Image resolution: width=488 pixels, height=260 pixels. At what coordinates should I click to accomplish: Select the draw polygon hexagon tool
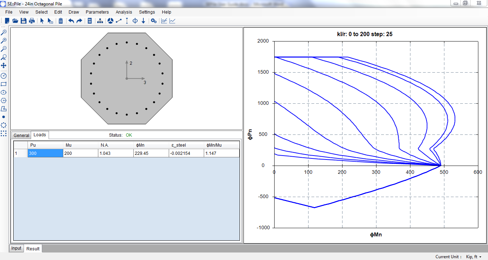click(4, 100)
